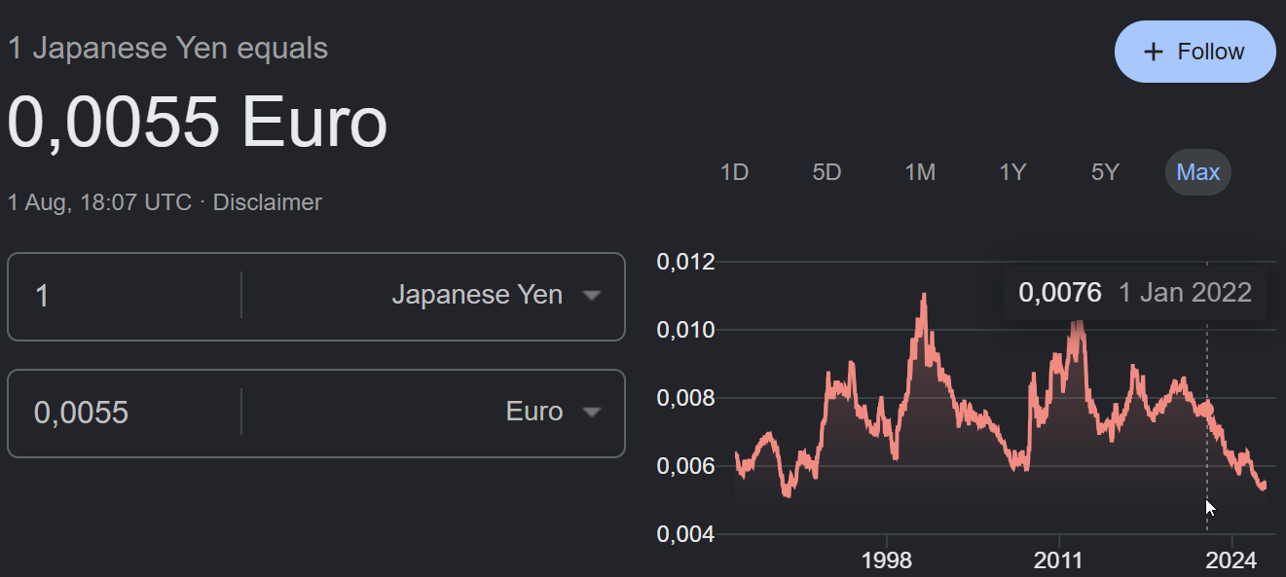Click the Euro amount input field
The width and height of the screenshot is (1286, 577).
125,412
